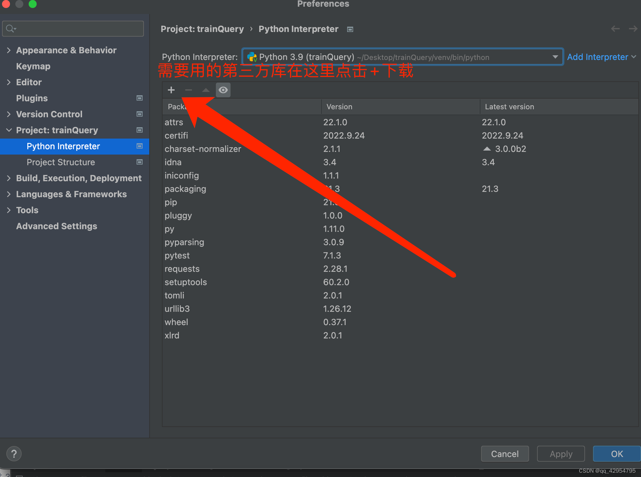
Task: Click the project-level settings icon beside breadcrumb
Action: [350, 29]
